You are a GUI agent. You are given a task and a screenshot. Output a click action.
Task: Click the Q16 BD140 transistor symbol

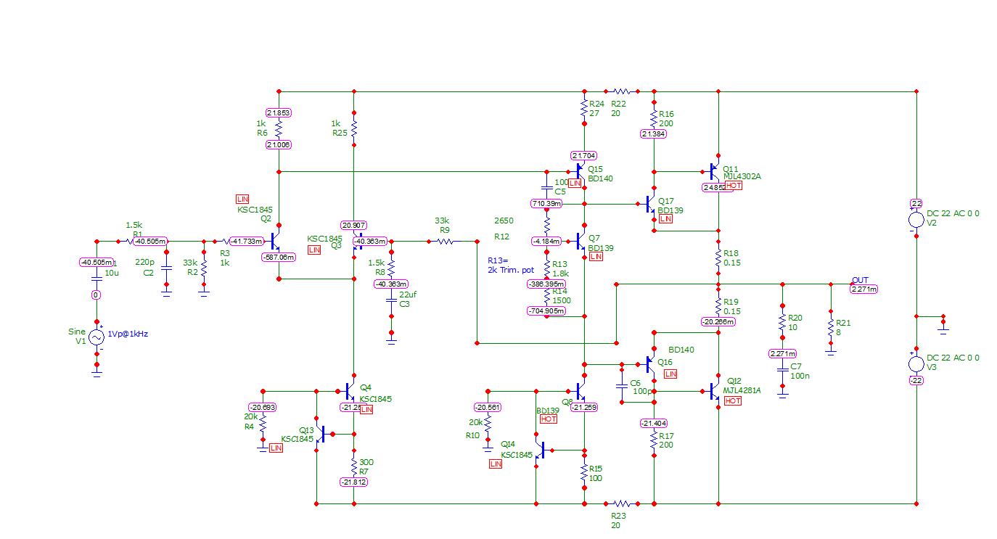[x=651, y=365]
